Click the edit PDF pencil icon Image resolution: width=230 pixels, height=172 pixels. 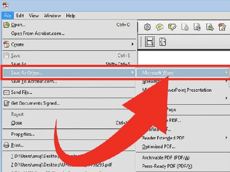pyautogui.click(x=222, y=27)
